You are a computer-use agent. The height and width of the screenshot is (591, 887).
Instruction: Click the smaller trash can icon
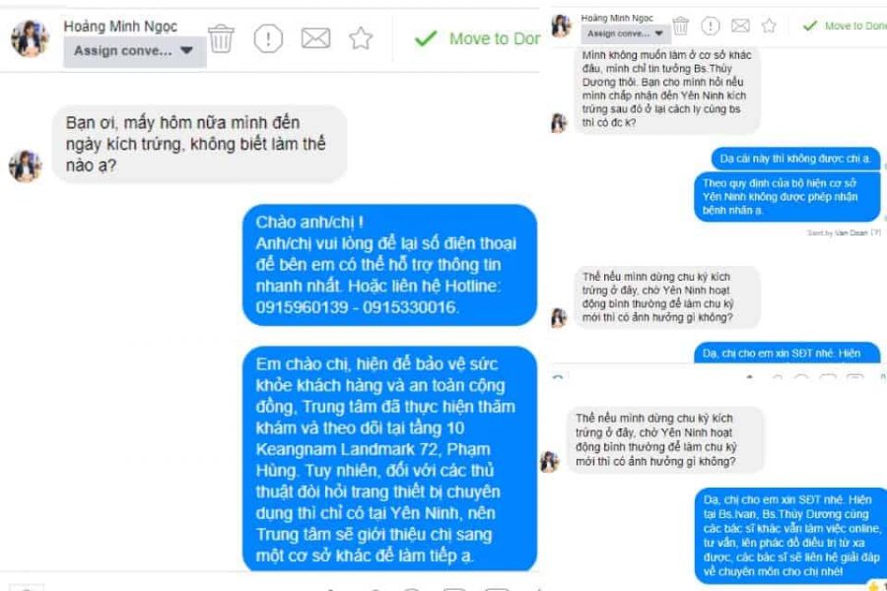pyautogui.click(x=680, y=26)
